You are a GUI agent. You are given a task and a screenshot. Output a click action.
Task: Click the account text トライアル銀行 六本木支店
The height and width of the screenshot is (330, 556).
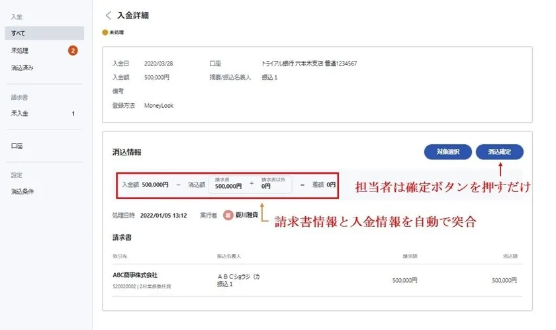click(293, 63)
